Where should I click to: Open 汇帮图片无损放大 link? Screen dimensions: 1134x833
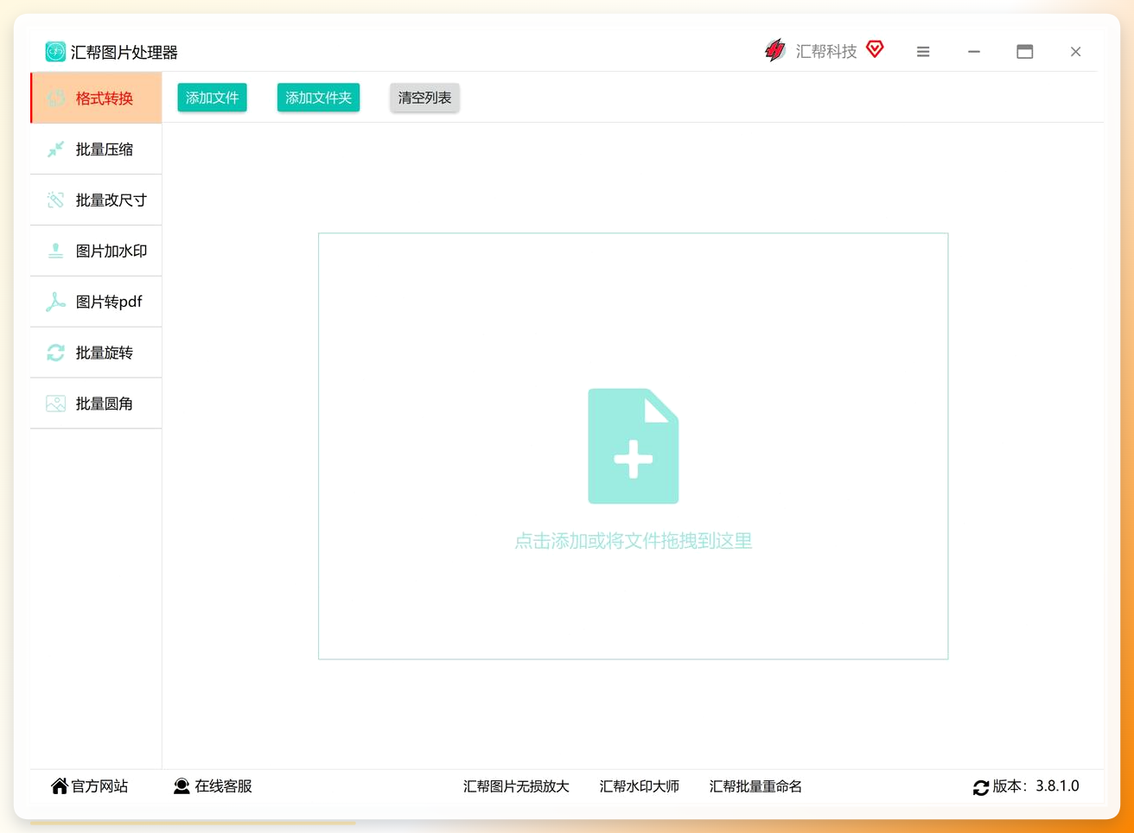point(516,786)
